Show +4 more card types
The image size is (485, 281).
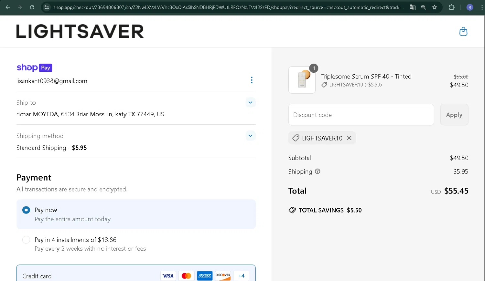(241, 276)
